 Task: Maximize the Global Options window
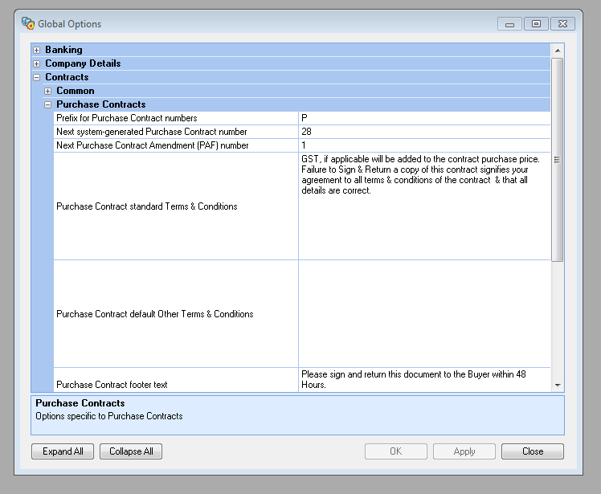pos(536,24)
